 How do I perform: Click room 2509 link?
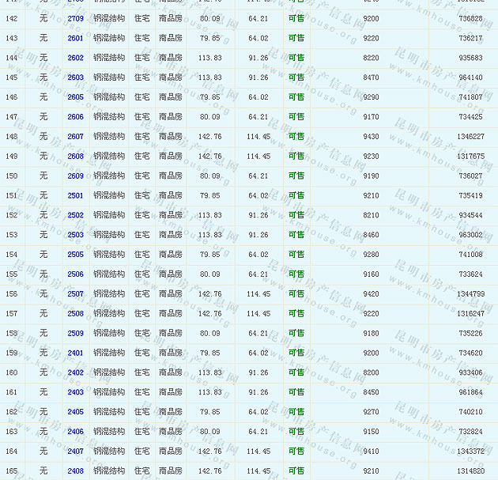(75, 334)
